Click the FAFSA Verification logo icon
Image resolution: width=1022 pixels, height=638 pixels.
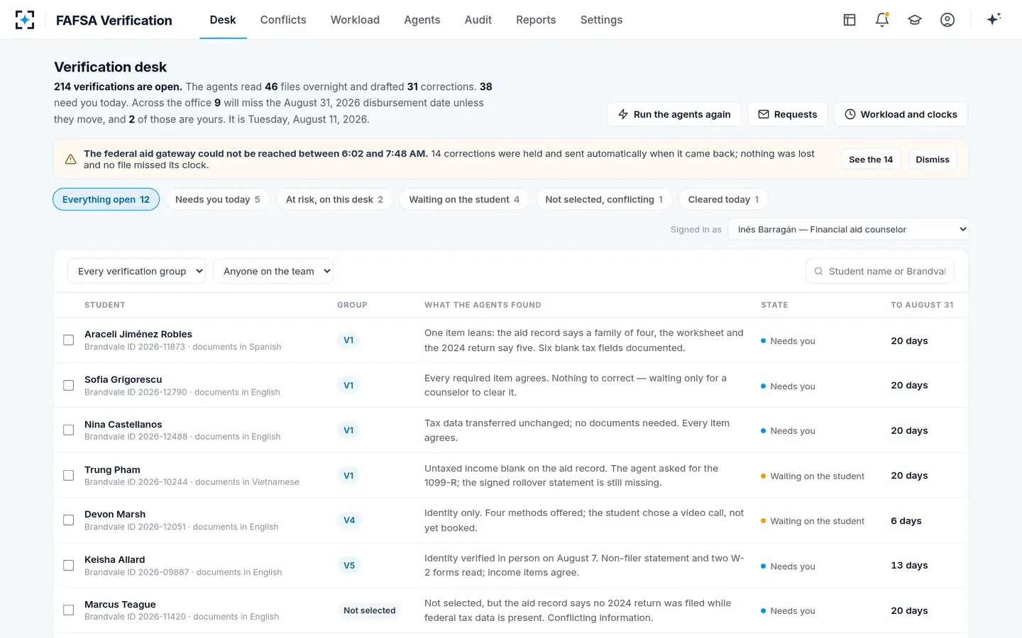[25, 20]
